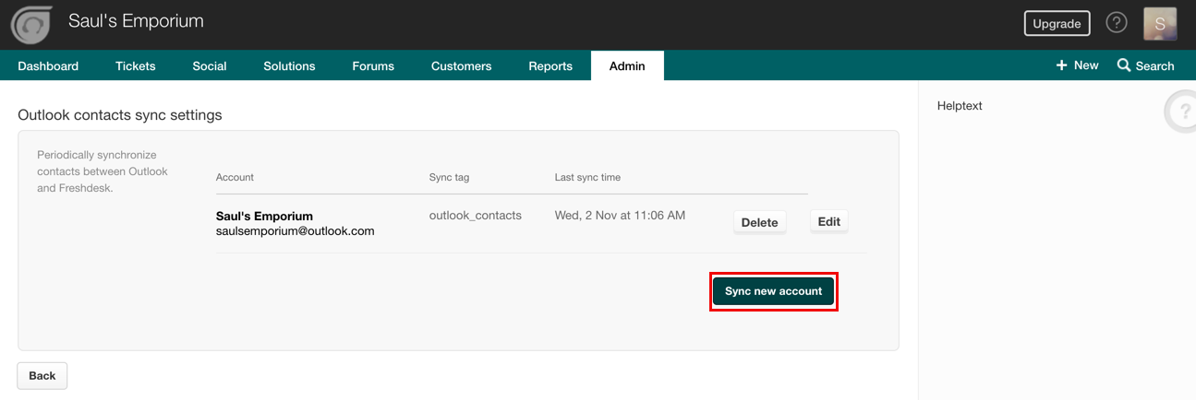The width and height of the screenshot is (1196, 400).
Task: Edit the Saul's Emporium sync account
Action: click(829, 221)
